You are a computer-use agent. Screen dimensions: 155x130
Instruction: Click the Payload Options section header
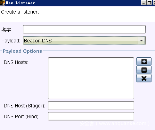coord(22,51)
